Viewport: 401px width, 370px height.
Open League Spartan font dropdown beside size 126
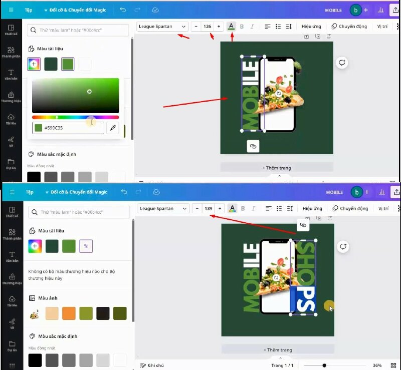(162, 27)
